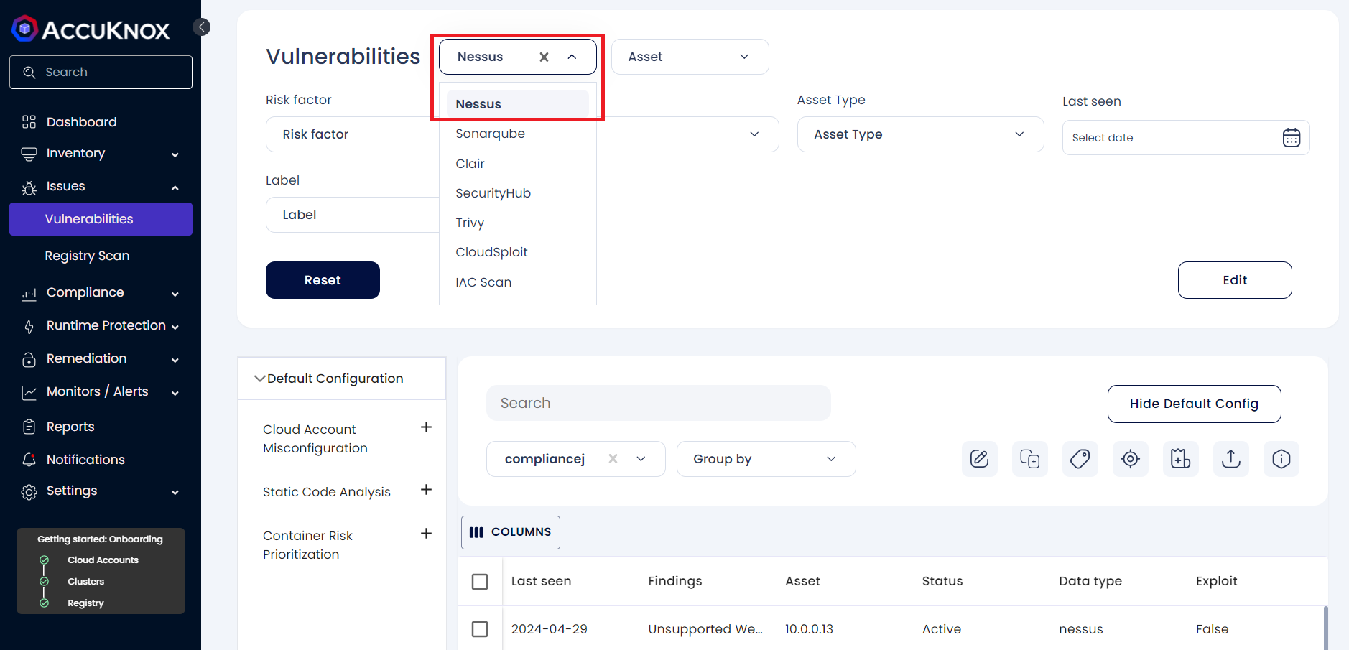Select Sonarqube from the dropdown list

(x=518, y=134)
